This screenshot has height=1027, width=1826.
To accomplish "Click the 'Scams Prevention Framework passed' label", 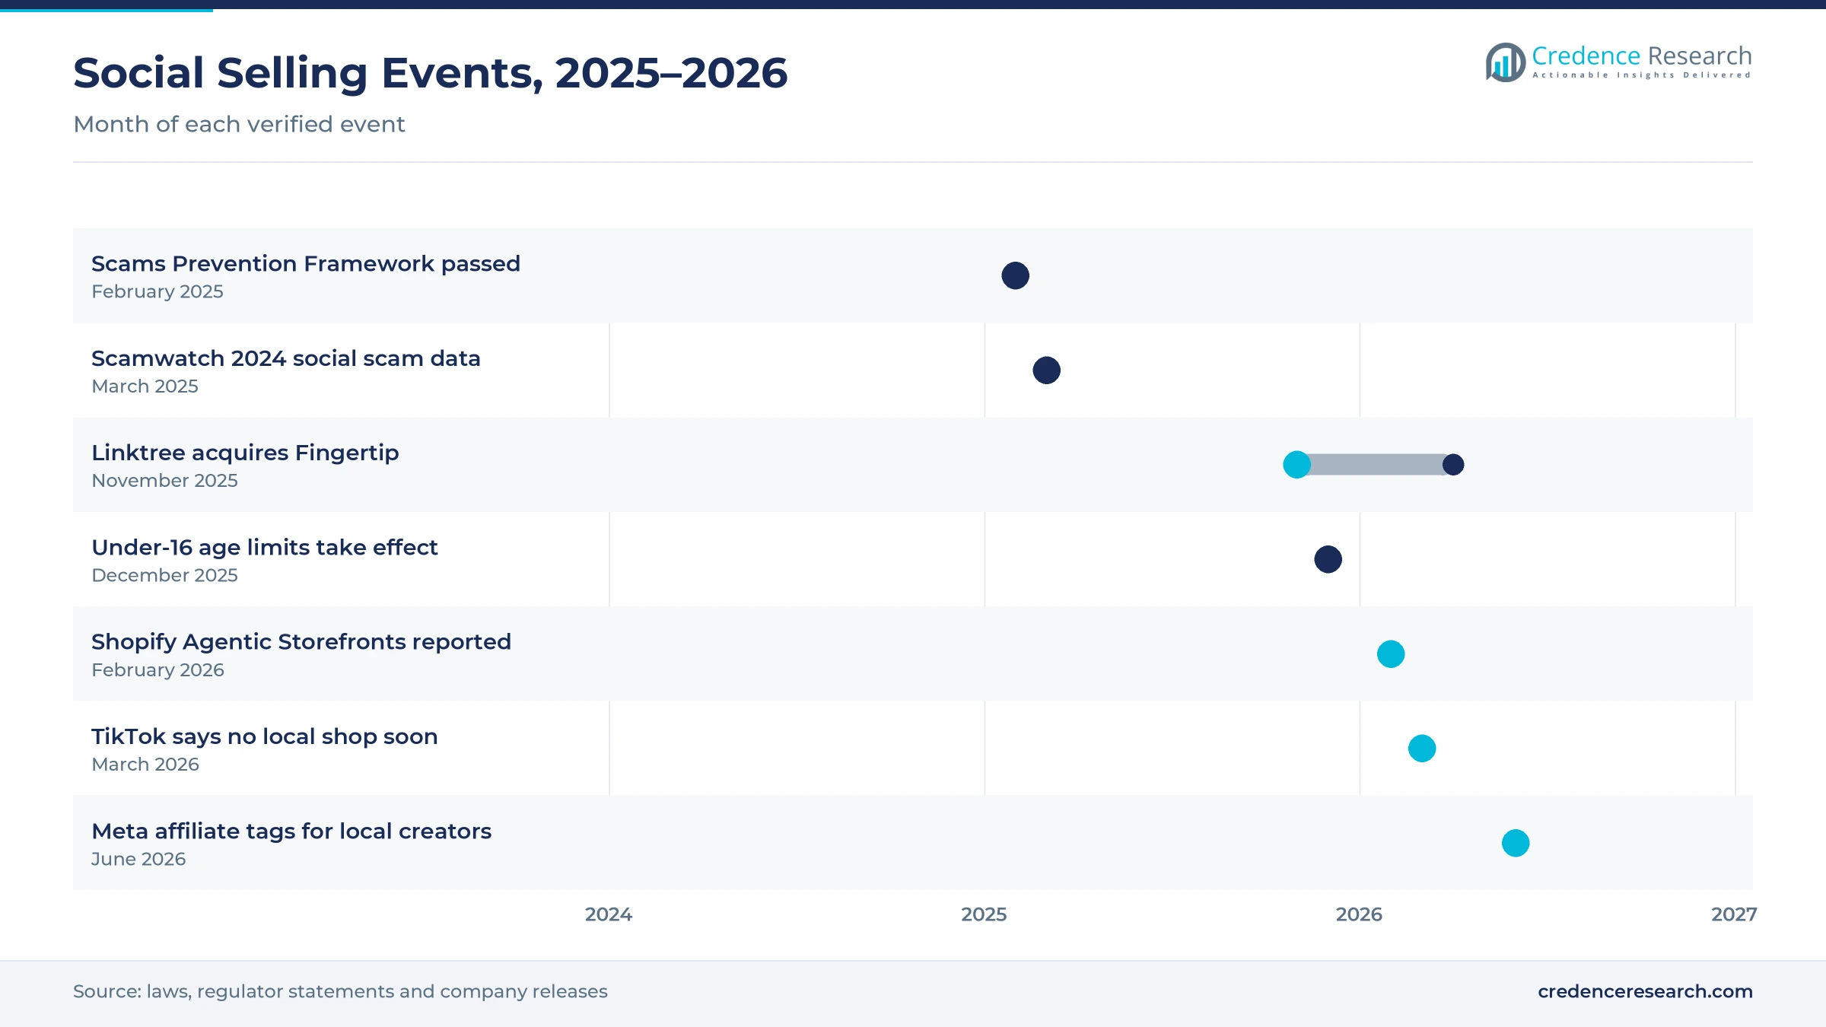I will tap(306, 264).
